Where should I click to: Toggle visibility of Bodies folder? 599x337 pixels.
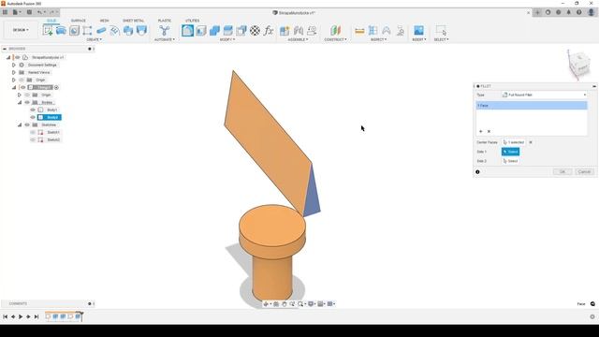[x=27, y=102]
